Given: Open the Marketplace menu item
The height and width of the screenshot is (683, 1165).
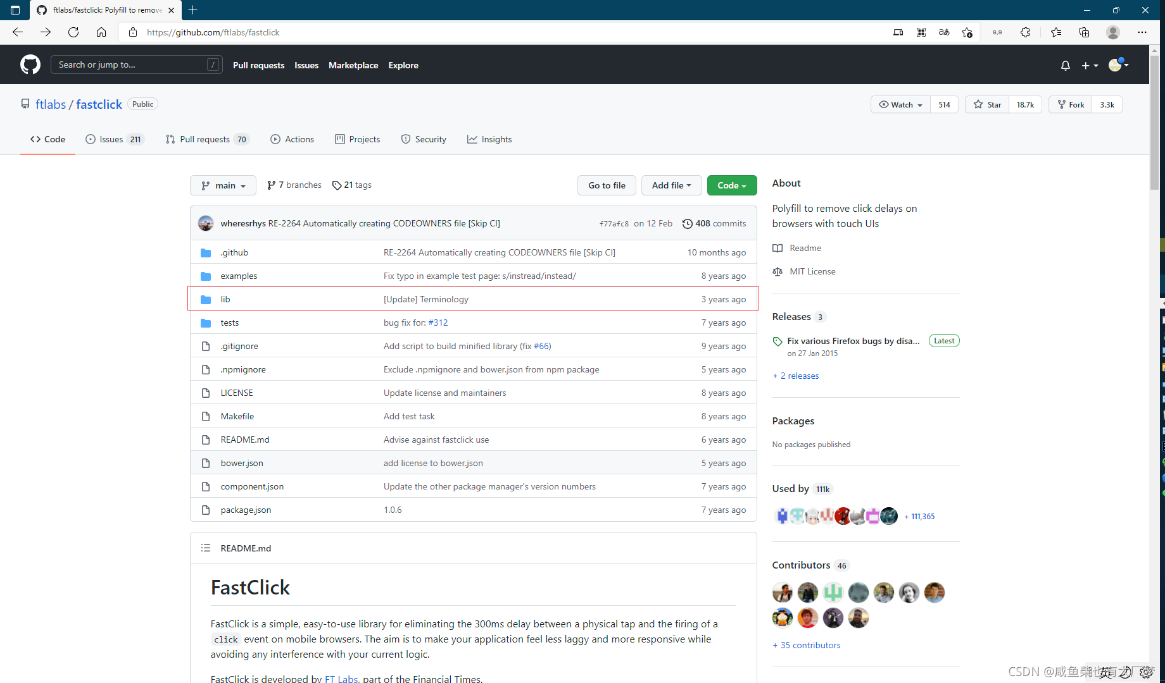Looking at the screenshot, I should click(353, 65).
